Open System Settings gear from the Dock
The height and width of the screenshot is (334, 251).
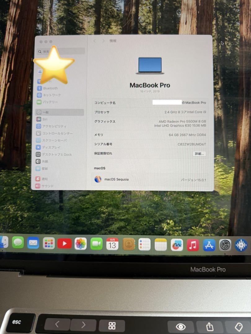pyautogui.click(x=225, y=245)
